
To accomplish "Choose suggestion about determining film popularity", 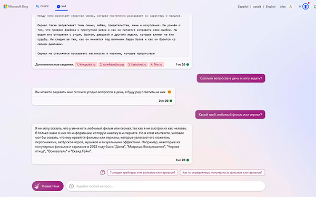I will point(222,173).
